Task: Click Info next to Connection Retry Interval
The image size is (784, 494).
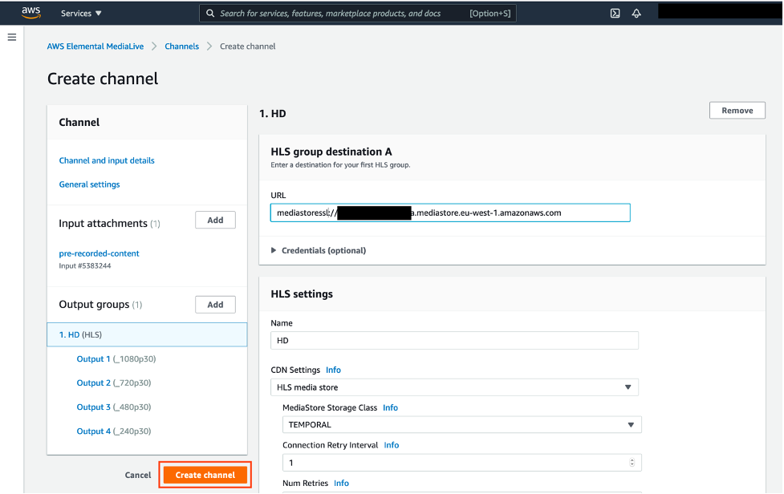Action: point(391,445)
